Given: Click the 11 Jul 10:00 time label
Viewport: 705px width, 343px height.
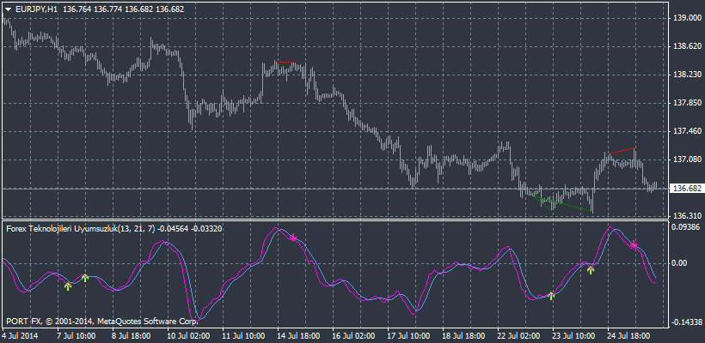Looking at the screenshot, I should (243, 335).
